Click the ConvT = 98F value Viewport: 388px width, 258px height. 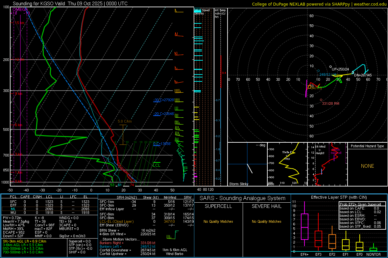45,225
